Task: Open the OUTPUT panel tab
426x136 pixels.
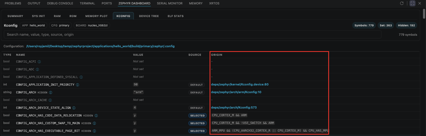Action: point(34,3)
